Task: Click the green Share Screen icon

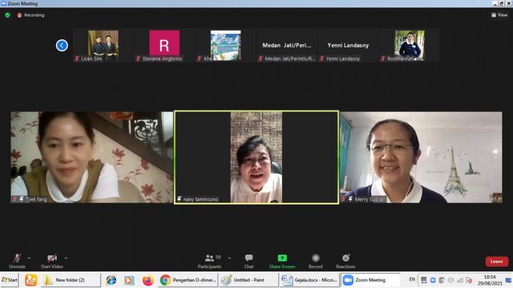Action: click(282, 258)
